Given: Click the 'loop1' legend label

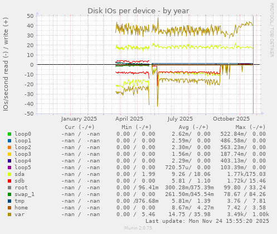Looking at the screenshot, I should pyautogui.click(x=23, y=141).
